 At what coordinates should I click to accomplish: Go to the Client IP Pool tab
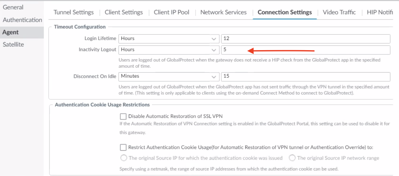[x=172, y=12]
